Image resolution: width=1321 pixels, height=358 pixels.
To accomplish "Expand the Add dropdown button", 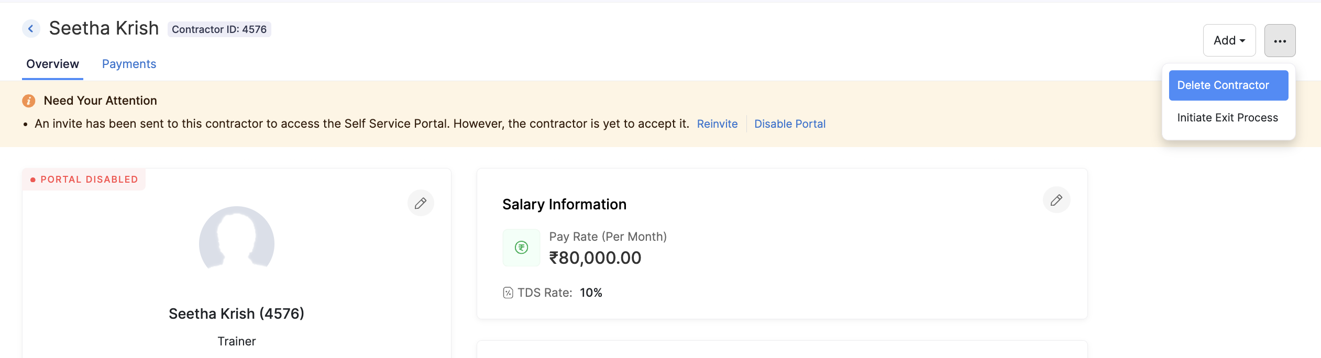I will [1229, 40].
